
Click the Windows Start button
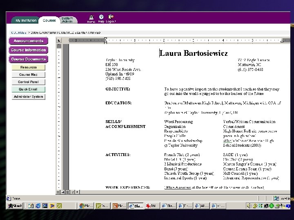point(14,206)
